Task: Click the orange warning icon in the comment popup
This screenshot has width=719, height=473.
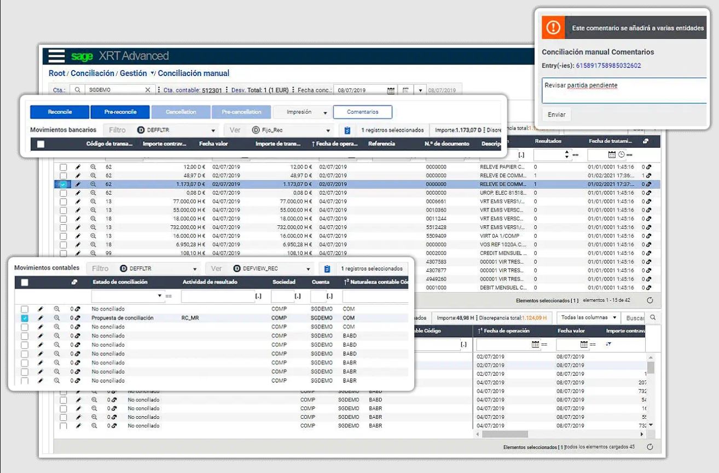Action: pos(553,27)
